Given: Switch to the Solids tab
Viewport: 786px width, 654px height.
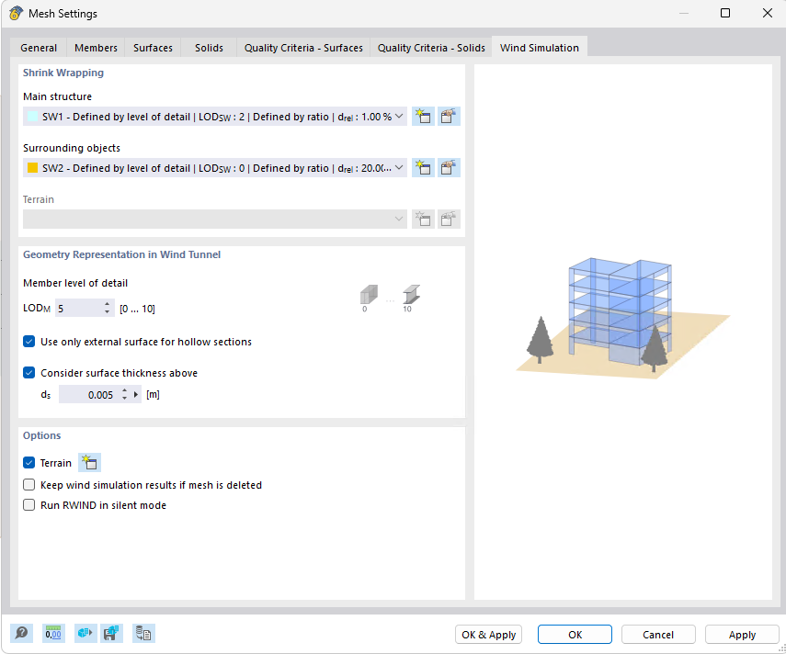Looking at the screenshot, I should point(209,48).
